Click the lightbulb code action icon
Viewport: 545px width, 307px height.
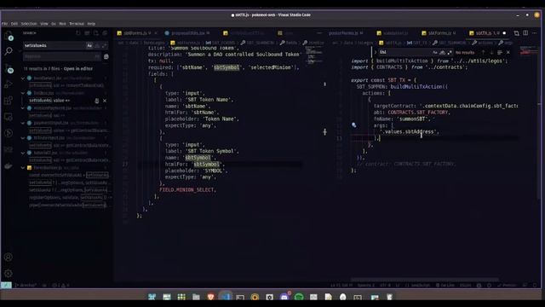(354, 125)
